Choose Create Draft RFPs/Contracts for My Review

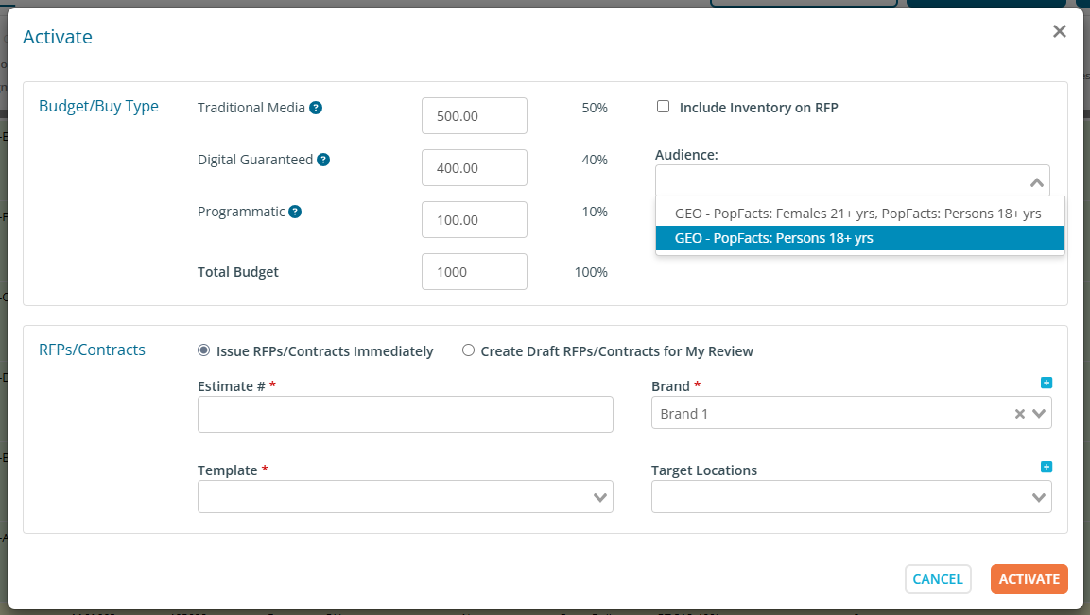(468, 350)
